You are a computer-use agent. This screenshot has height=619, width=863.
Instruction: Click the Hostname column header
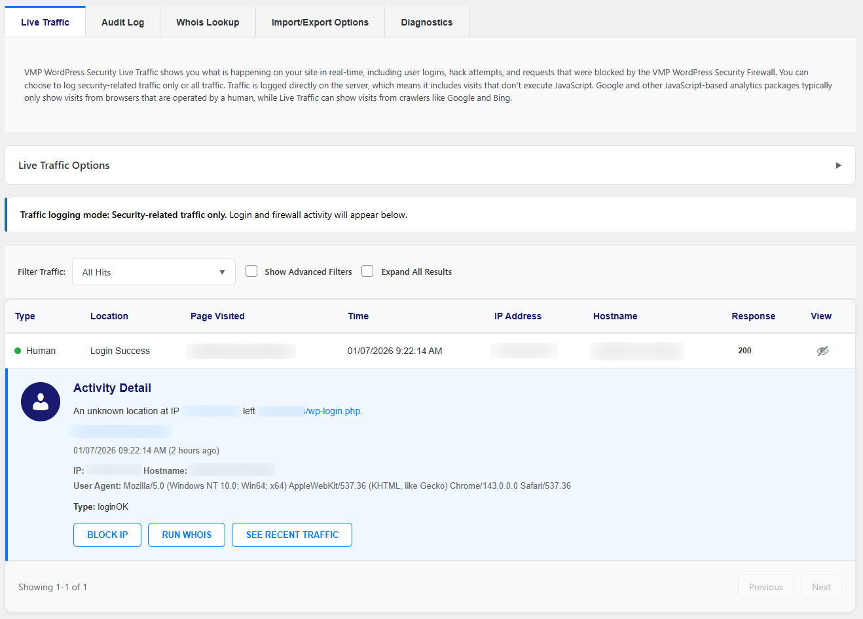pyautogui.click(x=615, y=316)
